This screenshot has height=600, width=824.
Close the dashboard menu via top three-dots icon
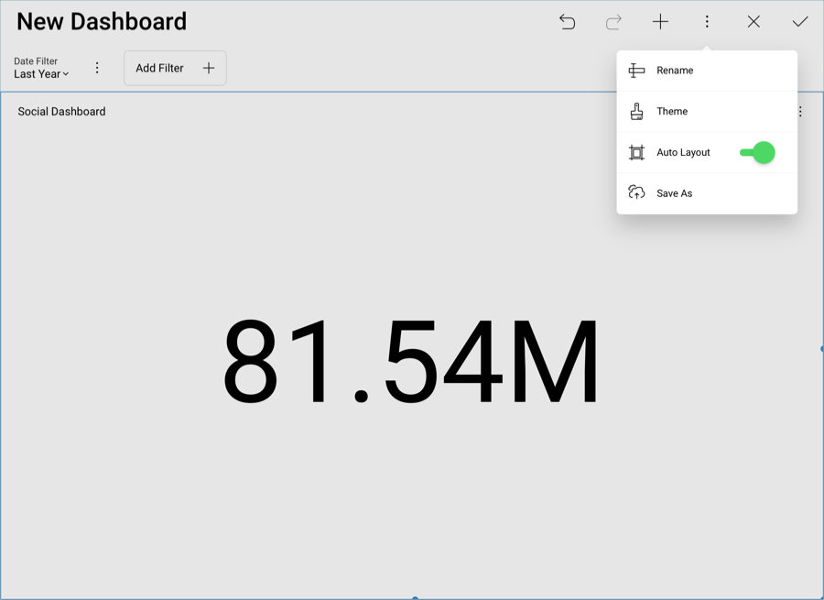707,22
